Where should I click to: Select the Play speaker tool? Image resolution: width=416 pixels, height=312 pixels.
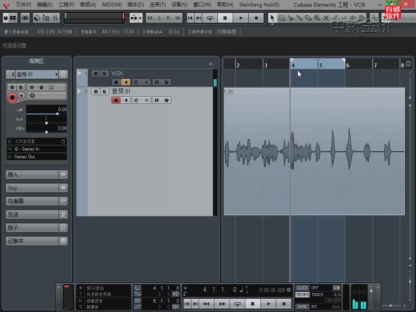click(x=353, y=18)
